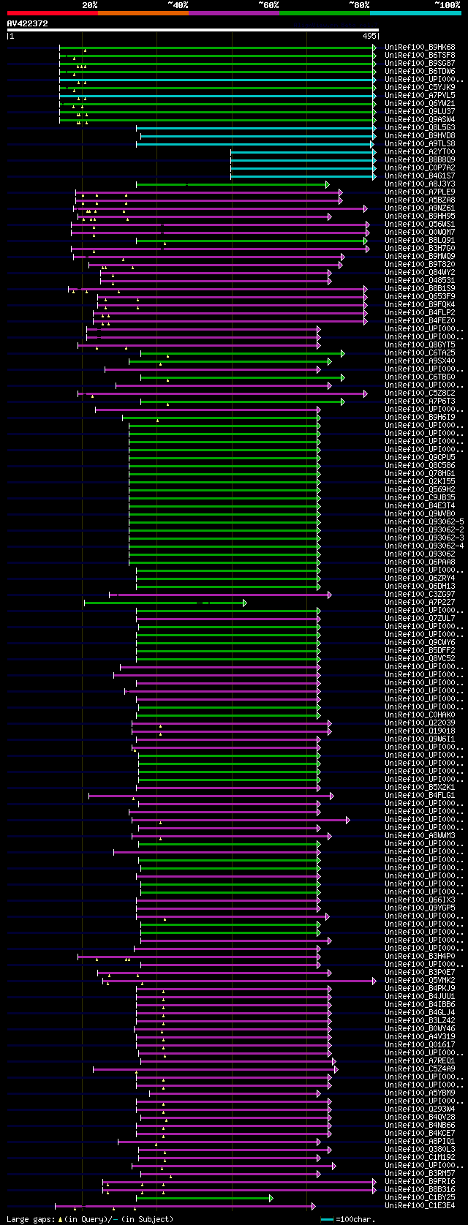
Task: Click the UniRef100_C1M192 label
Action: click(420, 1158)
